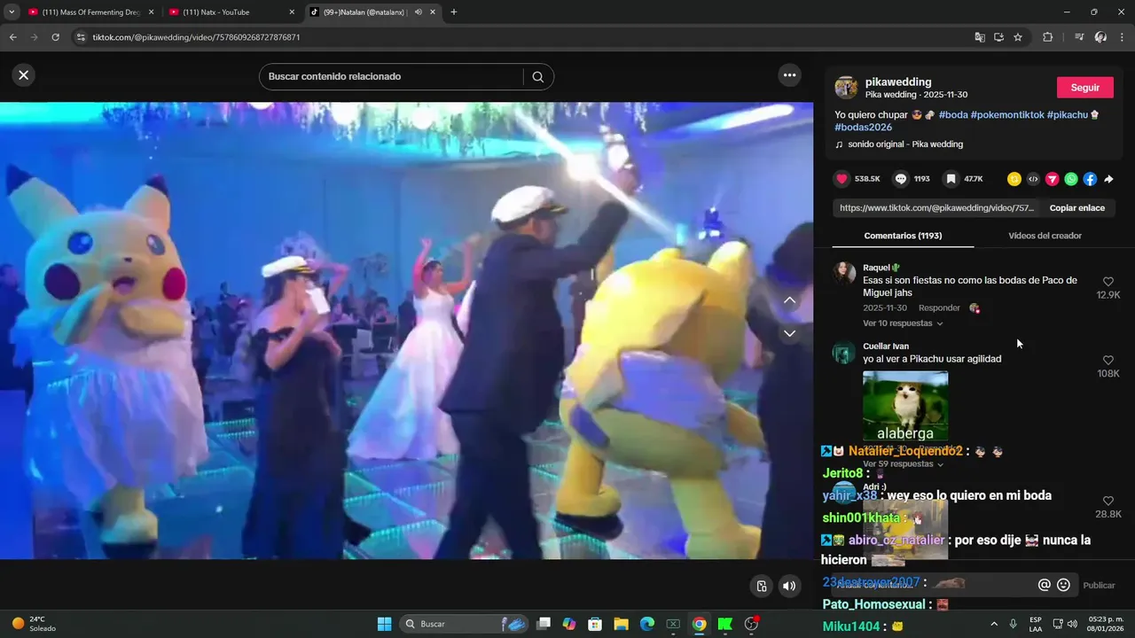Screen dimensions: 1135x638
Task: Open the media controls icon in Chrome
Action: (1079, 37)
